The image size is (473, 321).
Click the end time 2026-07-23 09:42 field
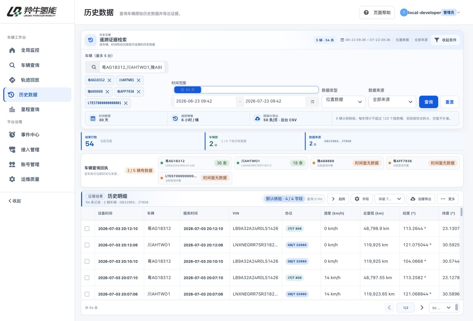pyautogui.click(x=275, y=101)
